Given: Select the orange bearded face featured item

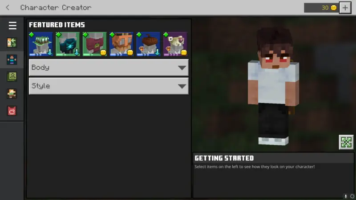Looking at the screenshot, I should pyautogui.click(x=121, y=44).
